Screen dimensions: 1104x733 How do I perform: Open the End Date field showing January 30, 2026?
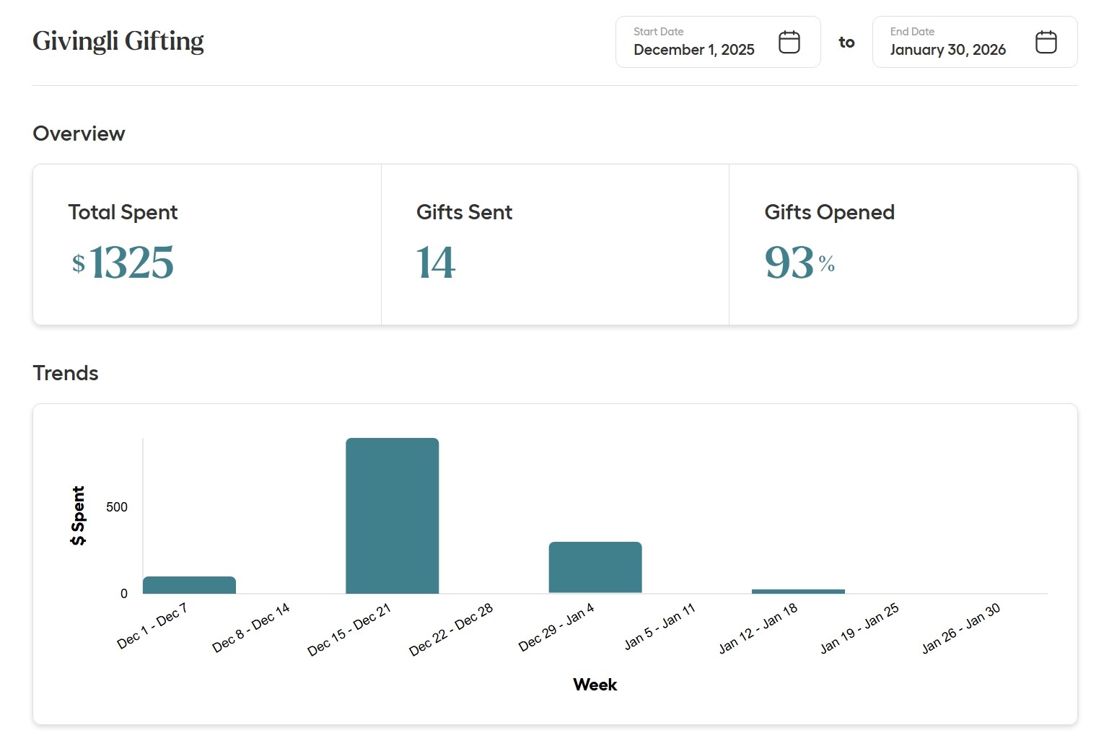[x=948, y=50]
